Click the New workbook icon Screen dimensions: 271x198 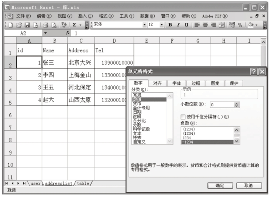[11, 25]
